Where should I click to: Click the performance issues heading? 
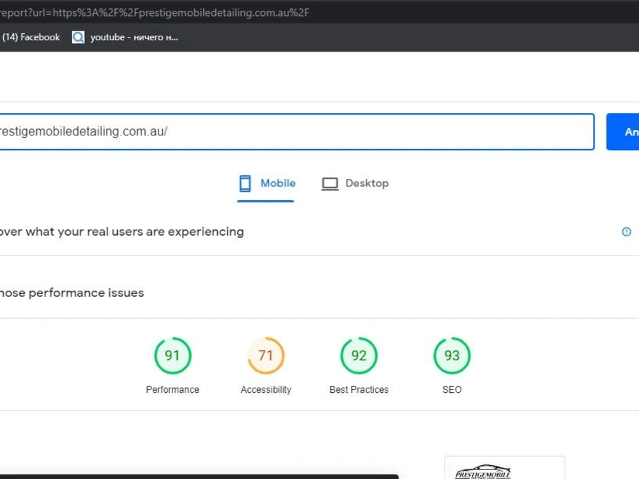(72, 293)
